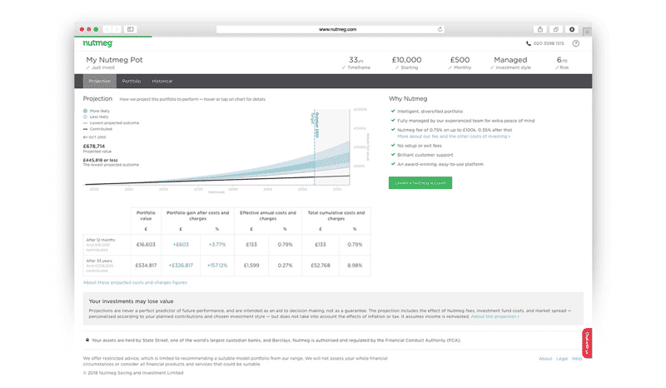Reload the page with the refresh icon
The width and height of the screenshot is (666, 388).
point(440,29)
